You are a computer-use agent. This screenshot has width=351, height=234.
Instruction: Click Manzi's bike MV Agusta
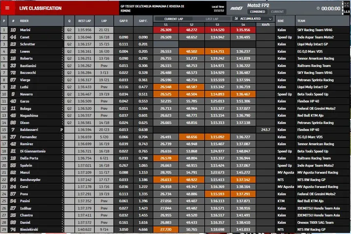[x=286, y=173]
